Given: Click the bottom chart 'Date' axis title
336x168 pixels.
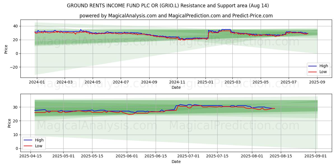Looking at the screenshot, I should [x=176, y=162].
